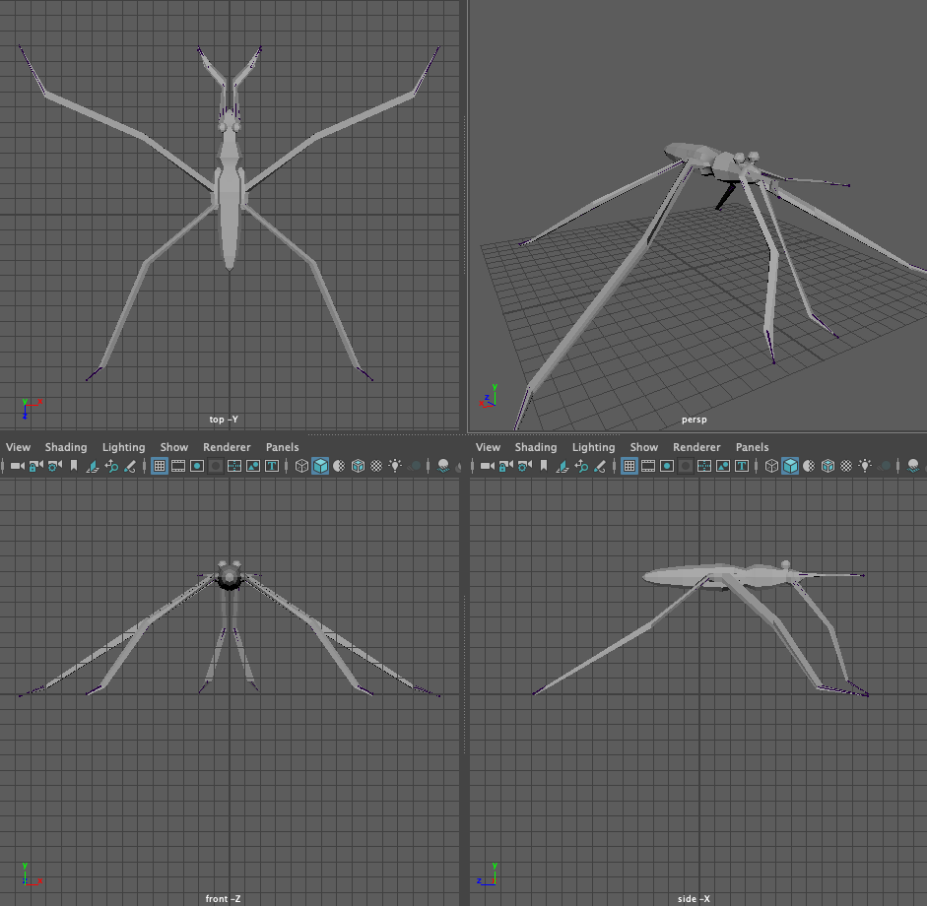
Task: Toggle Safe Action in front panel toolbar
Action: pos(253,467)
